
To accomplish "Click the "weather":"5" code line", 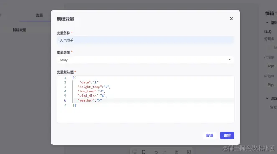I will tap(89, 100).
